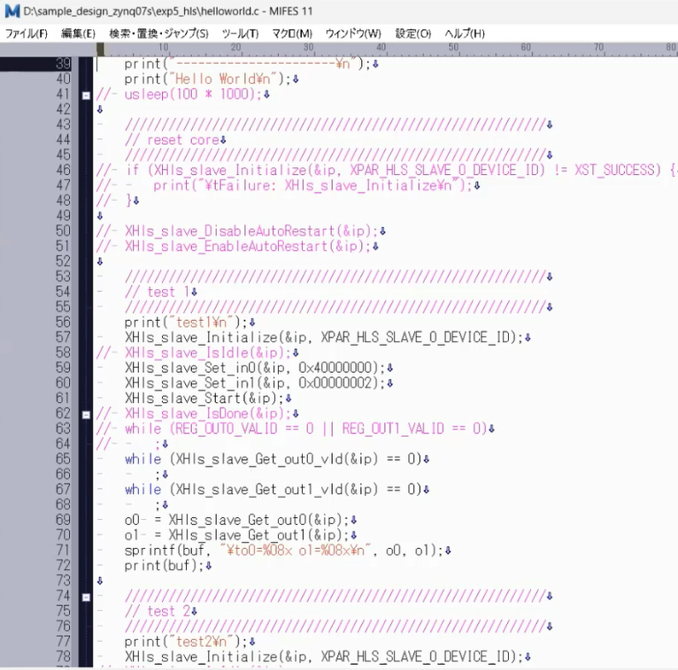
Task: Open the 検索・置換・ジャンプ(S) menu
Action: click(158, 34)
